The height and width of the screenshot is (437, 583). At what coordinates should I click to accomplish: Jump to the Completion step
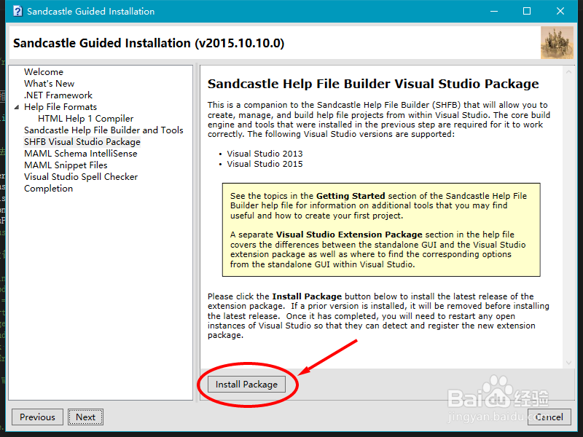48,189
